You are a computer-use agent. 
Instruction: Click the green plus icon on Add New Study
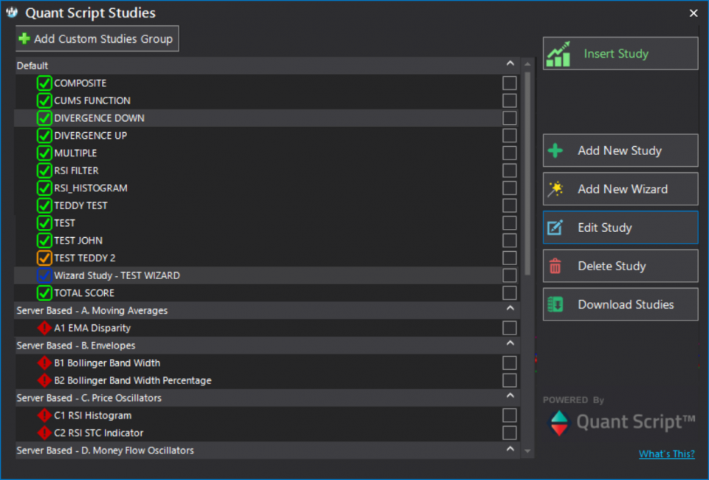(x=555, y=151)
